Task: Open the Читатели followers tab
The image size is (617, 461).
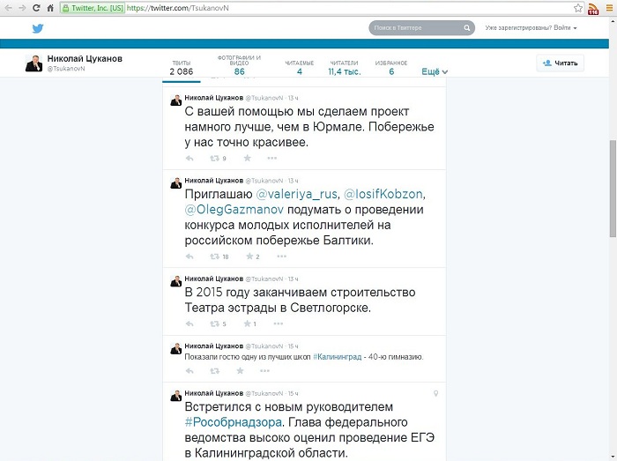Action: point(345,68)
